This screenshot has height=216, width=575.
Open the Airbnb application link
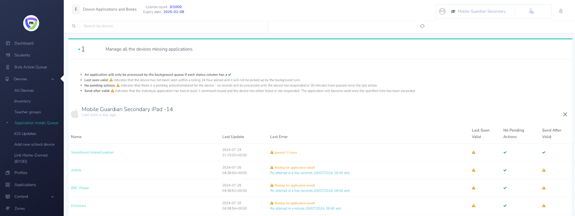76,170
